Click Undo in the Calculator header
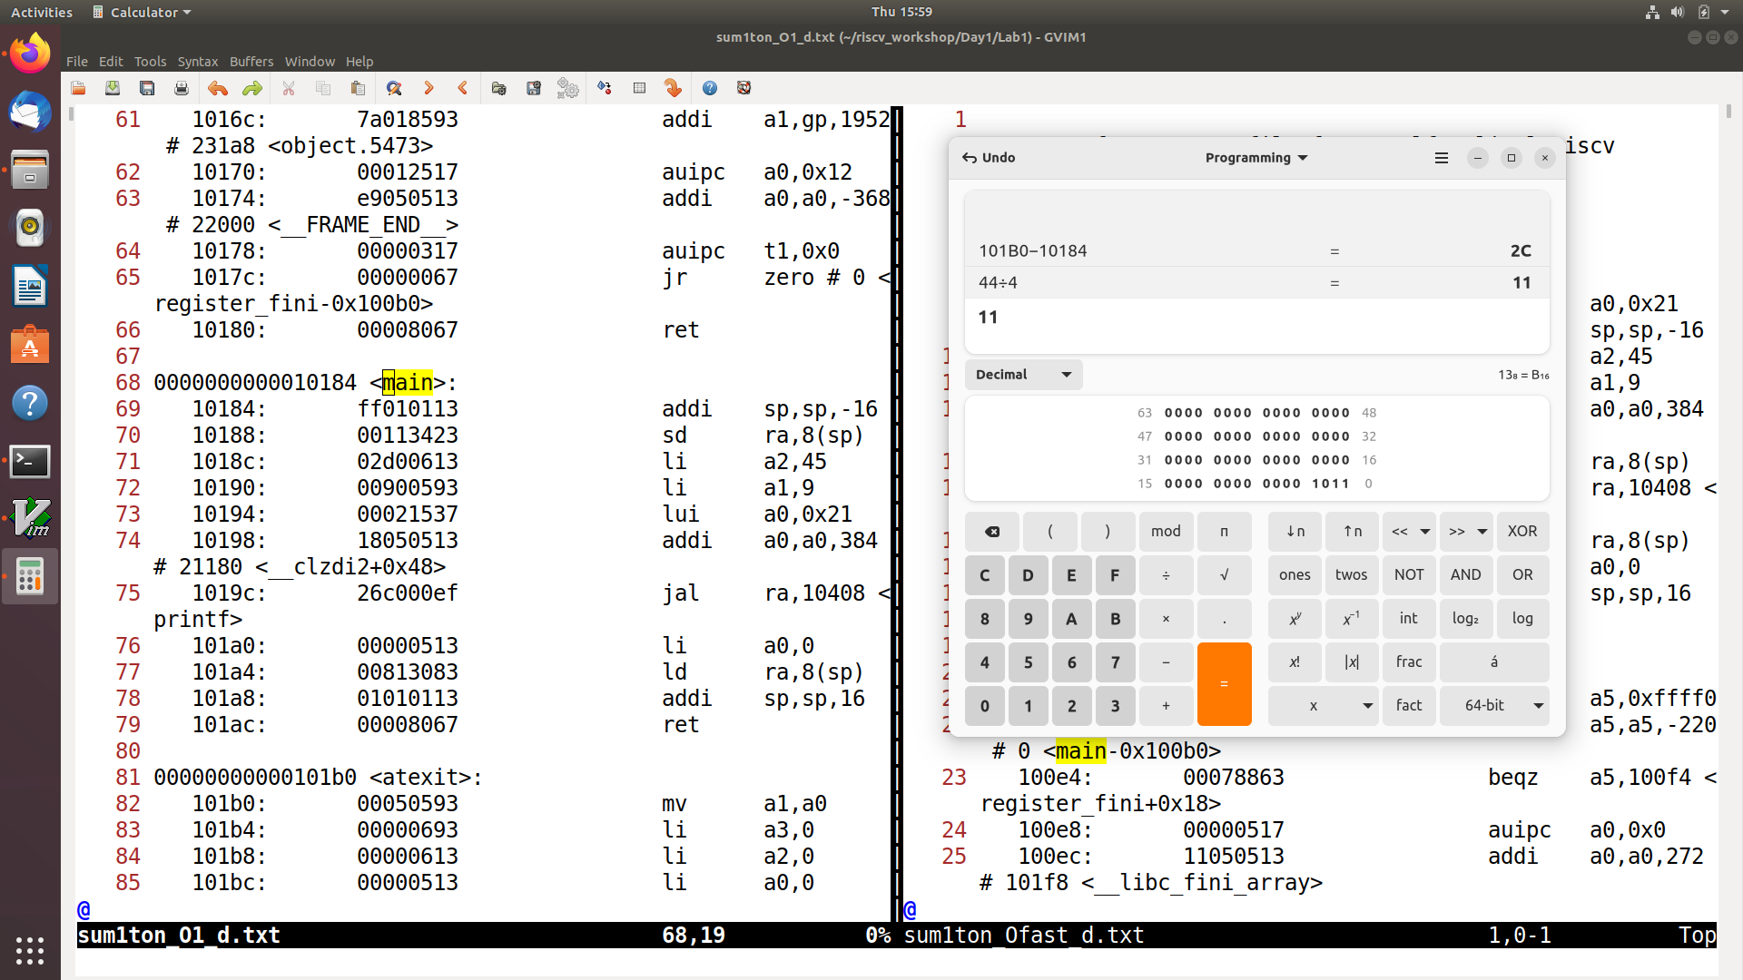This screenshot has height=980, width=1743. tap(990, 157)
